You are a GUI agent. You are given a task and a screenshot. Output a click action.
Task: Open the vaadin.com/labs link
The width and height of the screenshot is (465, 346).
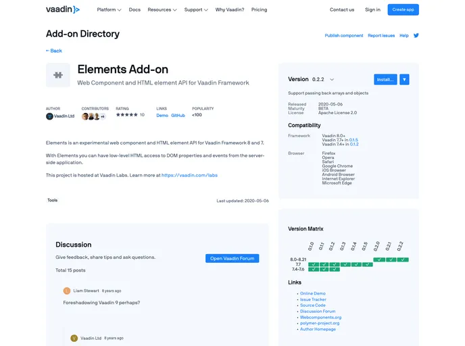(x=189, y=175)
